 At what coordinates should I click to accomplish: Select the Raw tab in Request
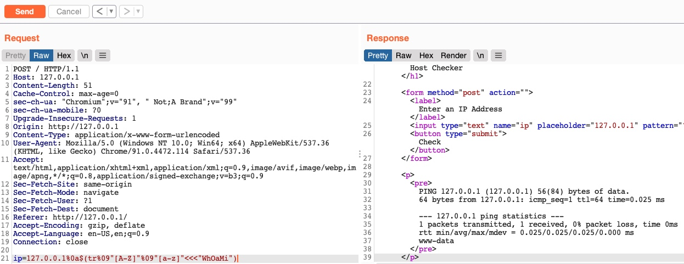(41, 55)
